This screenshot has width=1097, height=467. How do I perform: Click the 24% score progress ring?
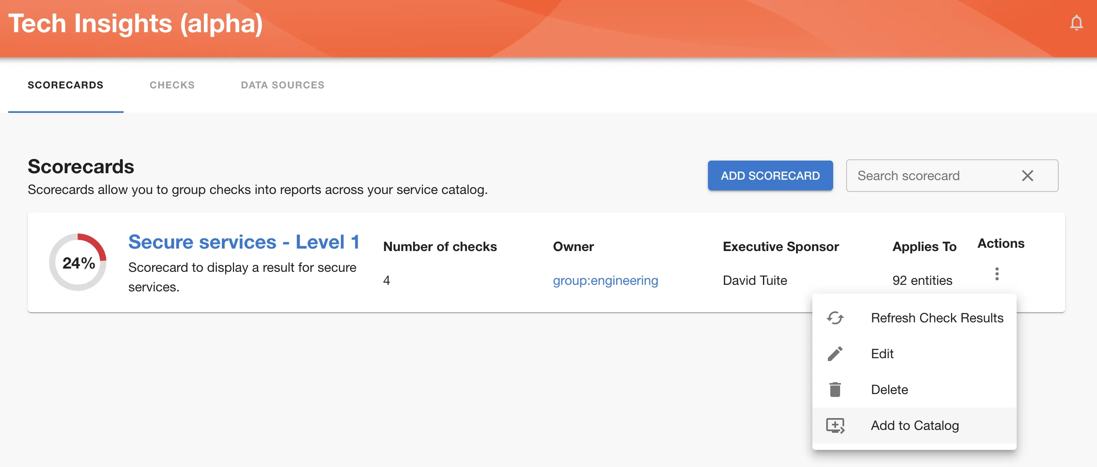pyautogui.click(x=78, y=262)
